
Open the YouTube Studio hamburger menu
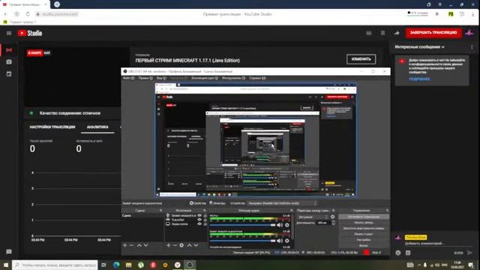[9, 33]
